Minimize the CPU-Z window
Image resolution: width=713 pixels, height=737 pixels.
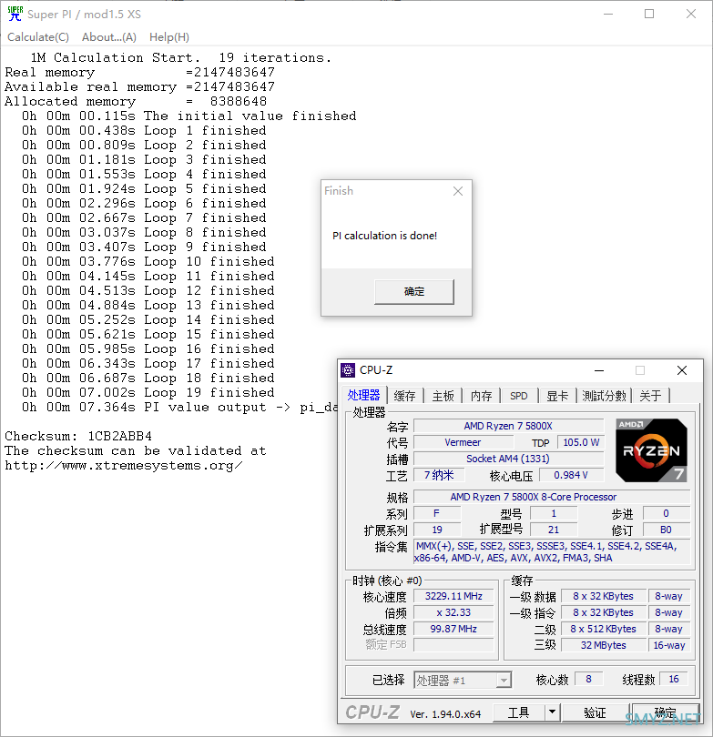pos(599,370)
